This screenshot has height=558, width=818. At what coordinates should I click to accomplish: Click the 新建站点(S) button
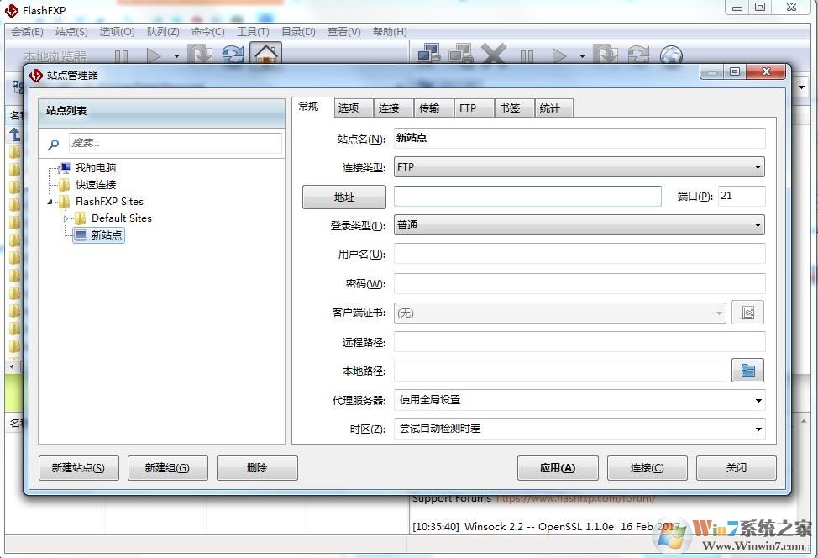[79, 468]
